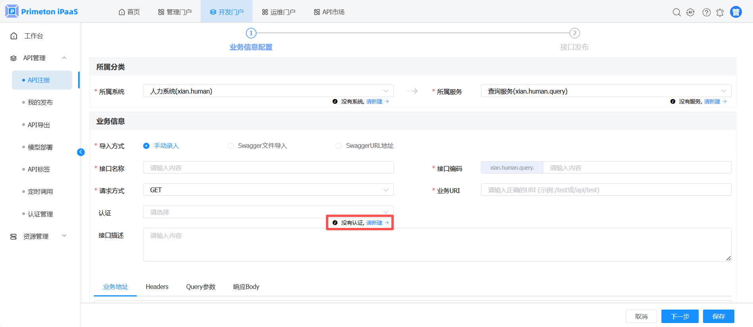
Task: Open the 运维门户 top menu
Action: pos(279,12)
